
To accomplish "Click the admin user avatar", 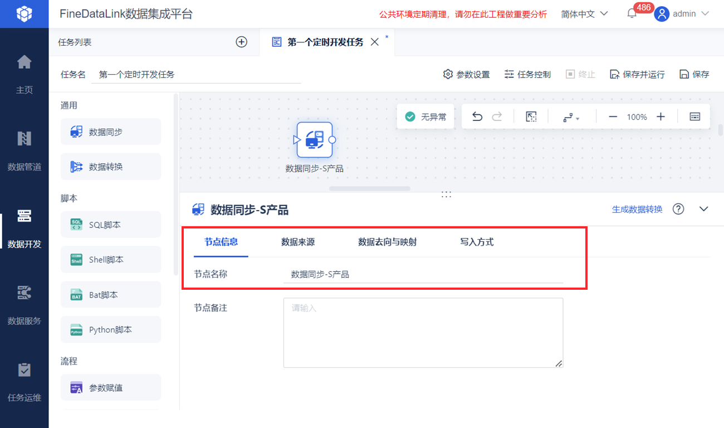I will click(x=661, y=14).
